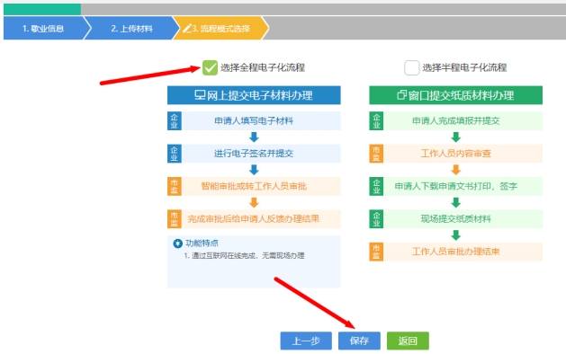Click the text 工作人员内容审查

coord(456,154)
